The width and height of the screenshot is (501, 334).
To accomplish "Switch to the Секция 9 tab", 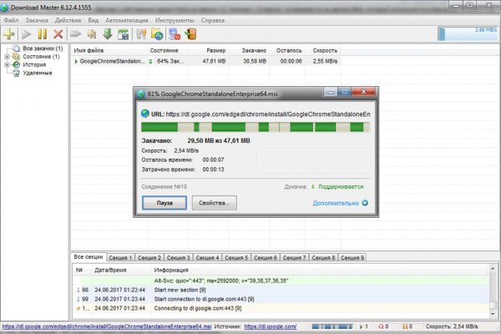I will (x=352, y=258).
